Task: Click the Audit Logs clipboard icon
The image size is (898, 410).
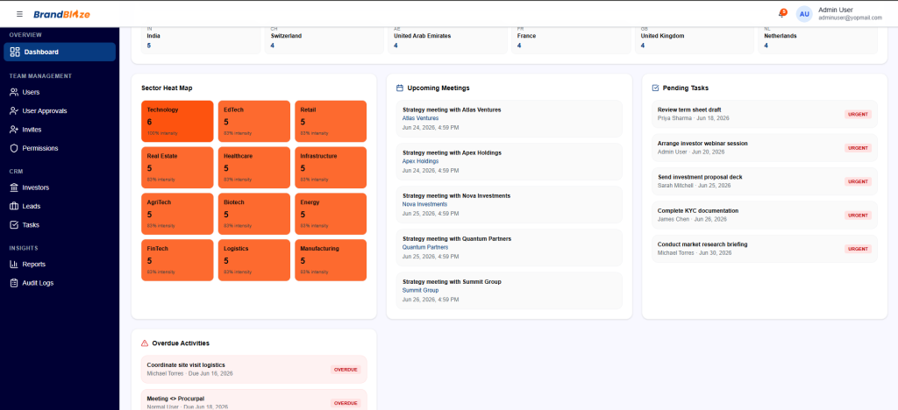Action: (x=14, y=283)
